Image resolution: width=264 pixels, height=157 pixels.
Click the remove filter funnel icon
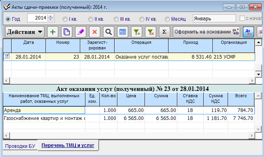pyautogui.click(x=151, y=32)
